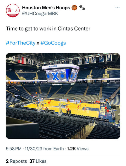126x166 pixels.
Task: Open the attached Cintas Center arena photo
Action: point(63,96)
